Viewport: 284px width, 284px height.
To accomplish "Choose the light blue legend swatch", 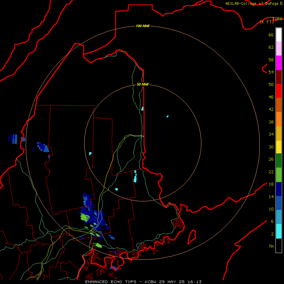I will [x=279, y=217].
